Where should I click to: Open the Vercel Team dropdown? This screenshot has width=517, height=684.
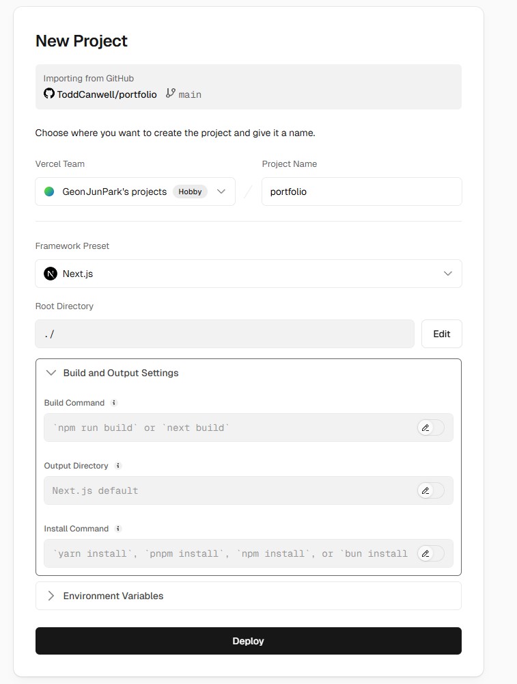(135, 192)
